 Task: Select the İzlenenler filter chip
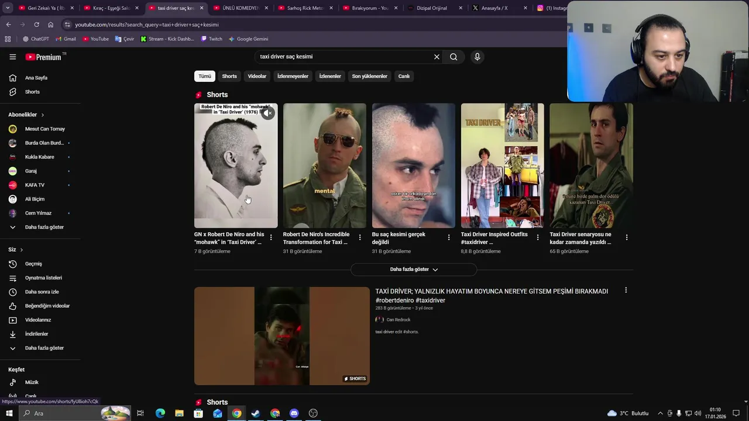coord(330,76)
